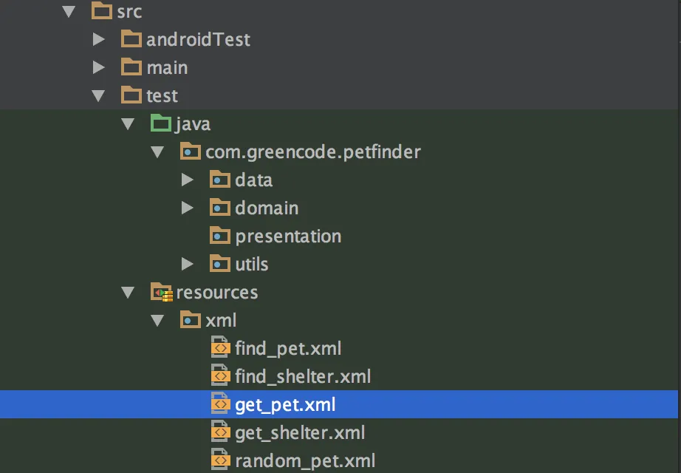This screenshot has height=473, width=681.
Task: Click the xml package folder icon
Action: click(191, 320)
